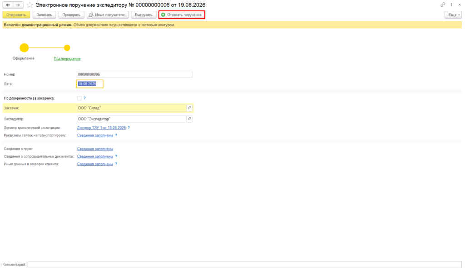Screen dimensions: 465x270
Task: Open the Заказчик reference record icon
Action: (189, 108)
